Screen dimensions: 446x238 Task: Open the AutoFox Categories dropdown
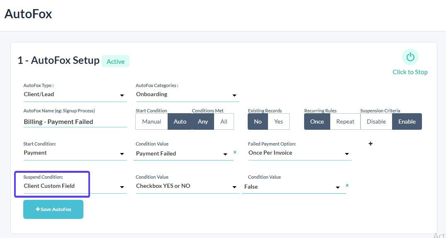[188, 95]
